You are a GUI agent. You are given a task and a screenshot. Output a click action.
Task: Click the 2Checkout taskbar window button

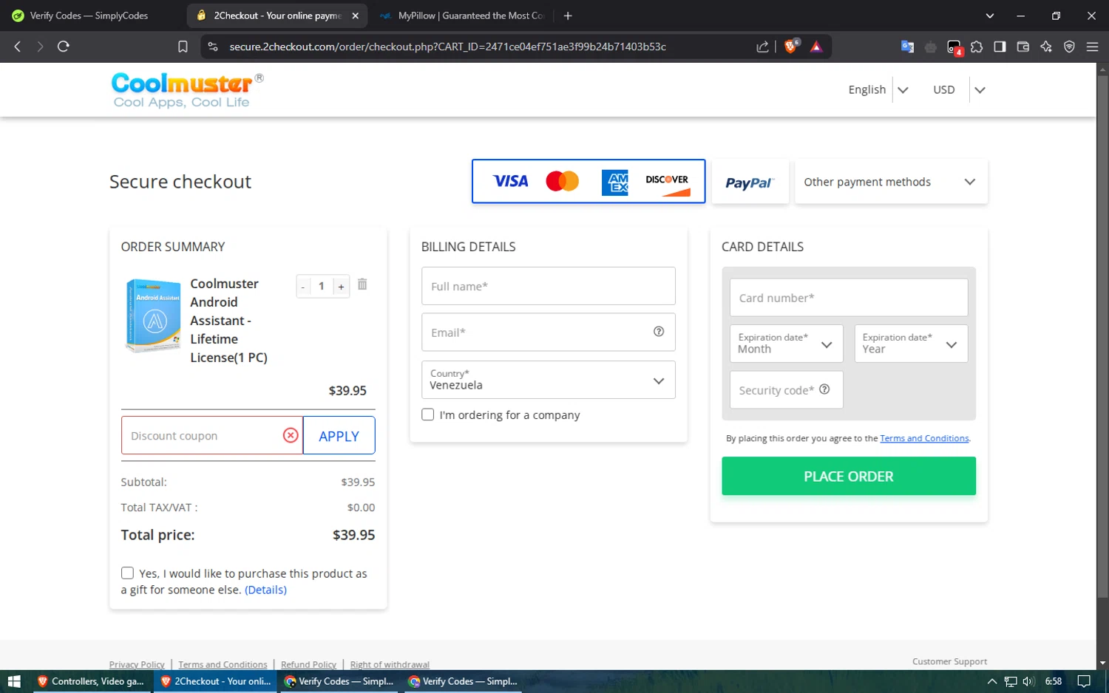click(216, 681)
